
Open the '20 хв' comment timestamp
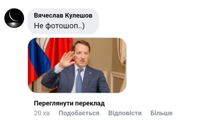pos(42,113)
